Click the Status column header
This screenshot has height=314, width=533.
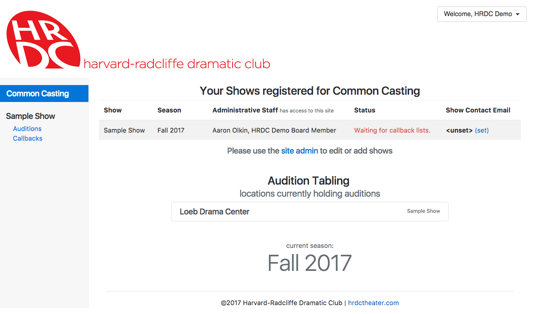(x=365, y=110)
